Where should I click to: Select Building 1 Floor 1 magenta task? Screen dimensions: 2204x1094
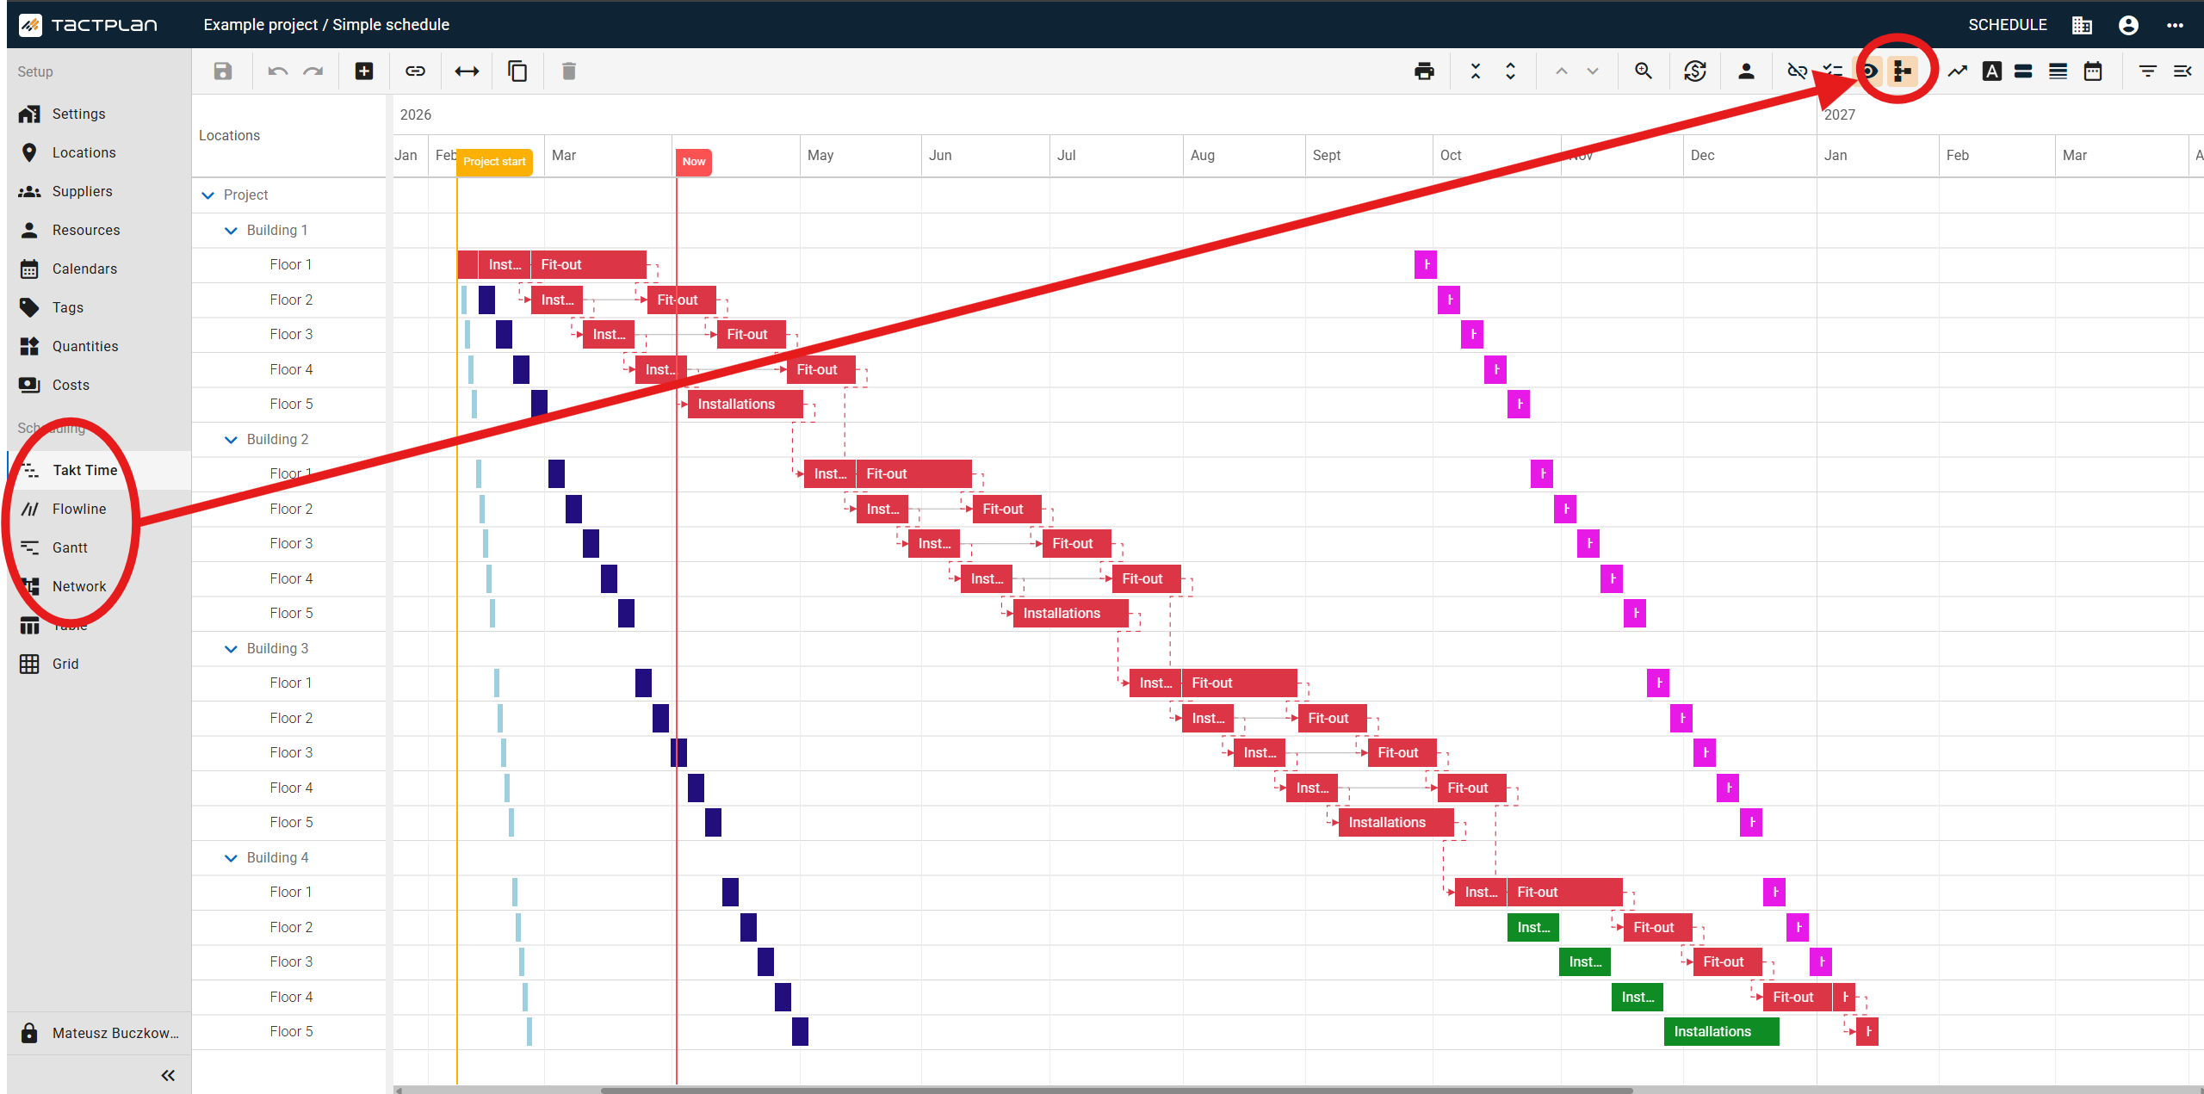click(1426, 264)
